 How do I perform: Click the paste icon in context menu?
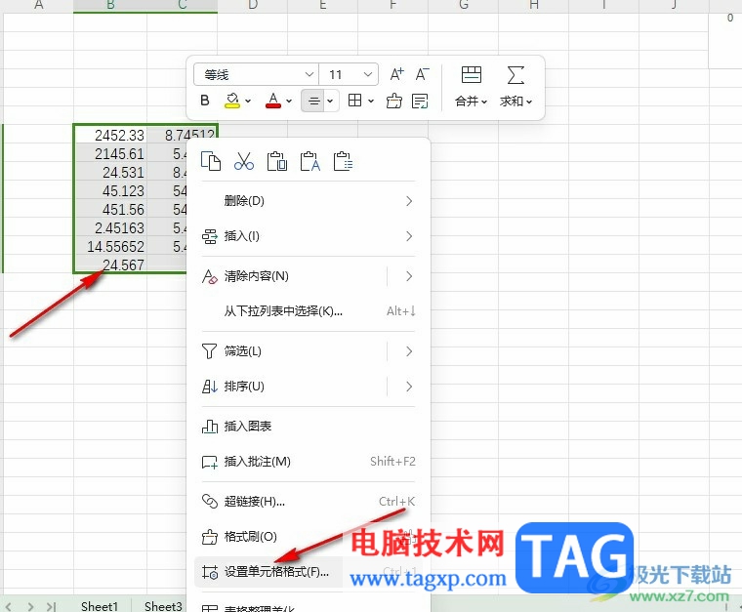tap(277, 161)
